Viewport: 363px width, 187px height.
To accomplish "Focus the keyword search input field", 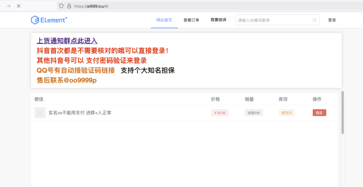I will 277,20.
